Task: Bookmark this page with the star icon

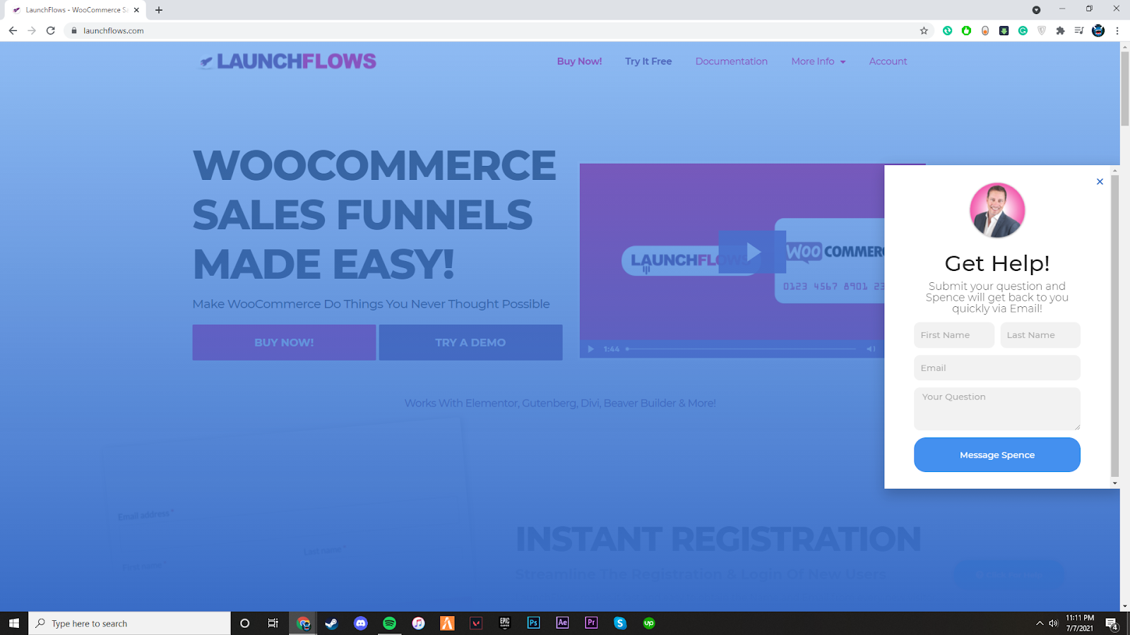Action: (x=924, y=30)
